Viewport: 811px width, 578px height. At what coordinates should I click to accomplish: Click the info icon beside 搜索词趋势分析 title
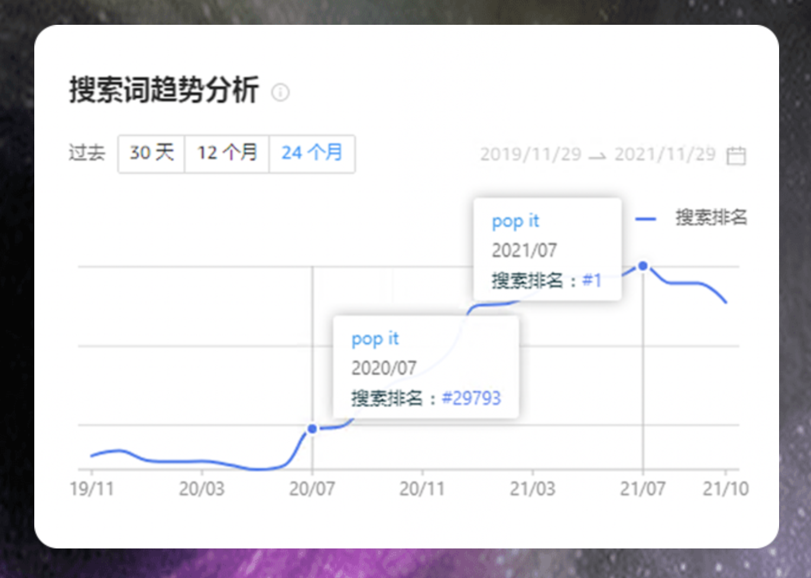[x=281, y=93]
